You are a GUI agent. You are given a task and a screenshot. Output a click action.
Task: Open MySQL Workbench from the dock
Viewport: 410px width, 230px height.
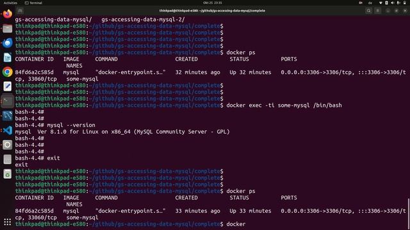pyautogui.click(x=7, y=116)
